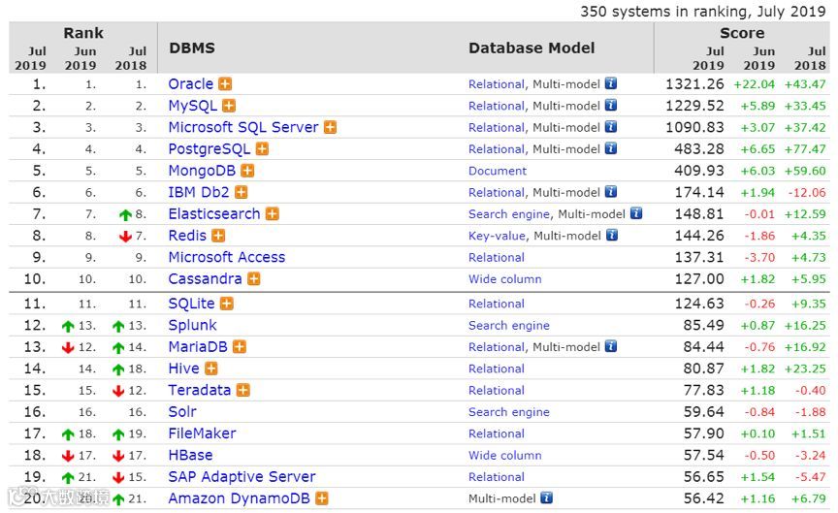Image resolution: width=838 pixels, height=513 pixels.
Task: Click info icon next to Redis Multi-model
Action: coord(611,236)
